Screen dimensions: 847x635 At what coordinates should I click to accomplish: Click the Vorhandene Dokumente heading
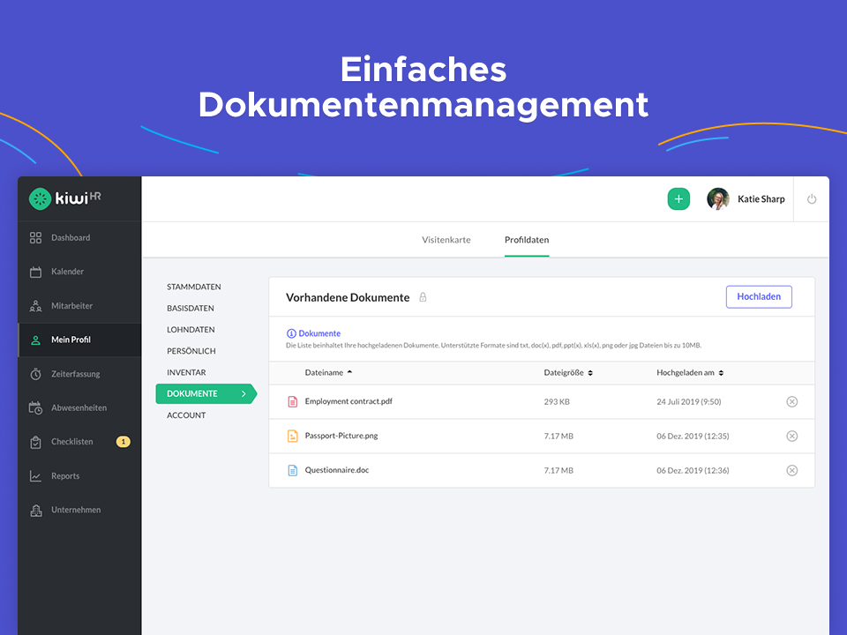[x=348, y=297]
